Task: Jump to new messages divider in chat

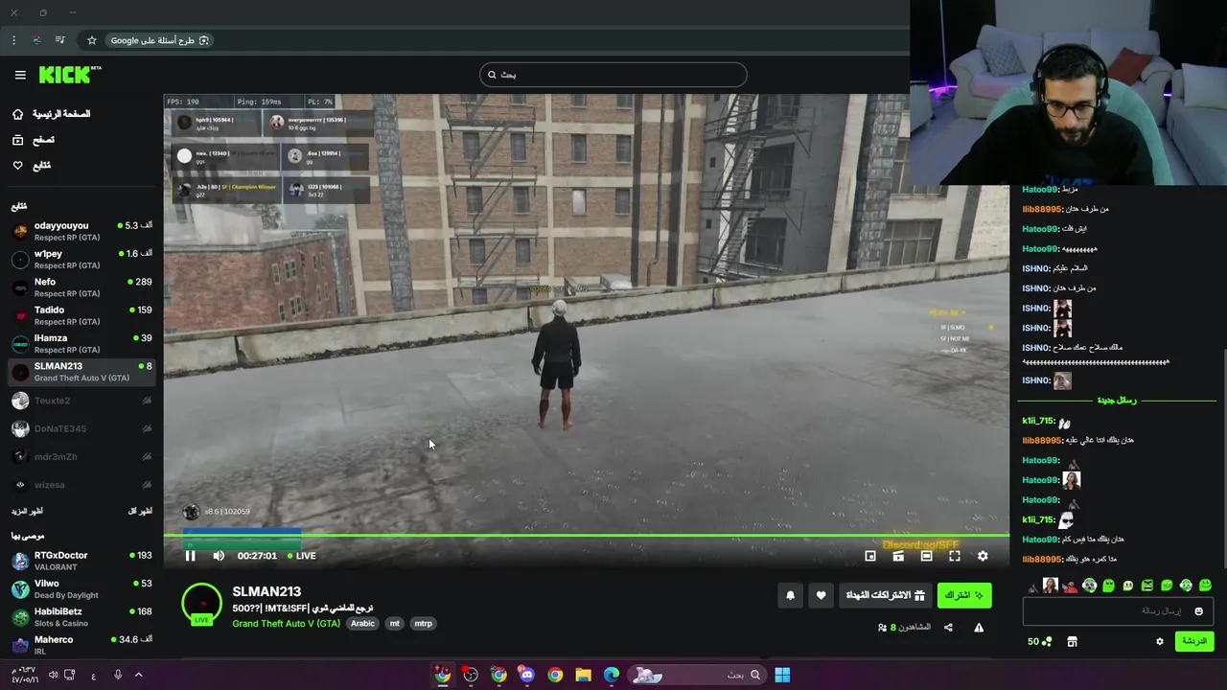Action: (x=1116, y=401)
